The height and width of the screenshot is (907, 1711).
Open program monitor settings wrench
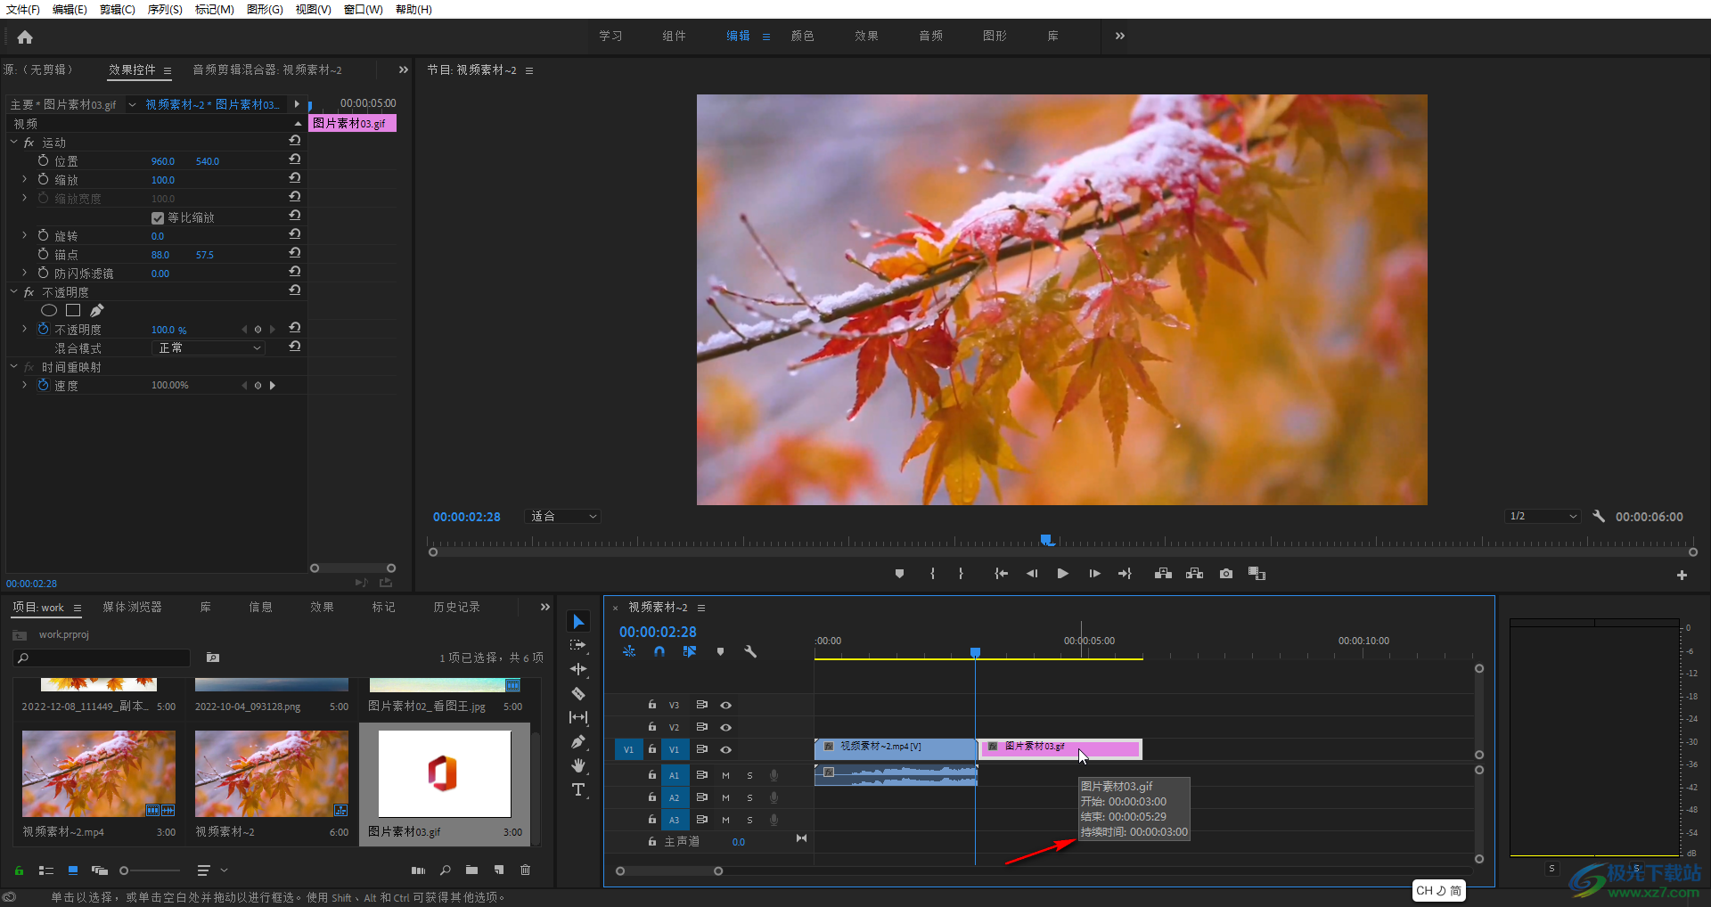1599,516
